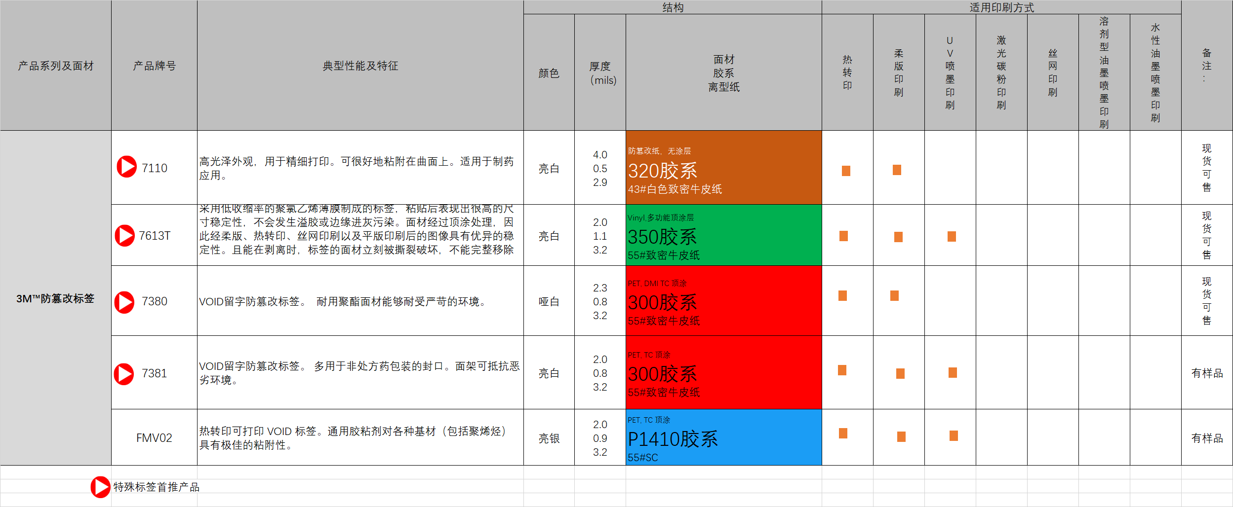1233x507 pixels.
Task: Select the red 300胶系 cell for 7381
Action: click(723, 372)
